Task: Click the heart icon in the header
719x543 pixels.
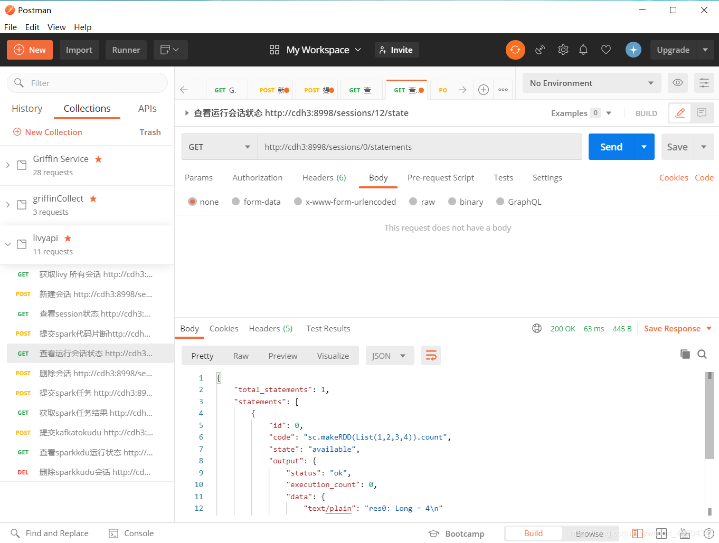Action: [606, 50]
